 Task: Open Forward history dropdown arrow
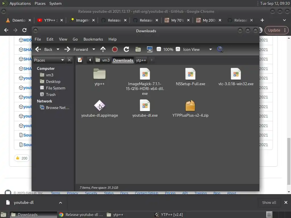coord(94,49)
